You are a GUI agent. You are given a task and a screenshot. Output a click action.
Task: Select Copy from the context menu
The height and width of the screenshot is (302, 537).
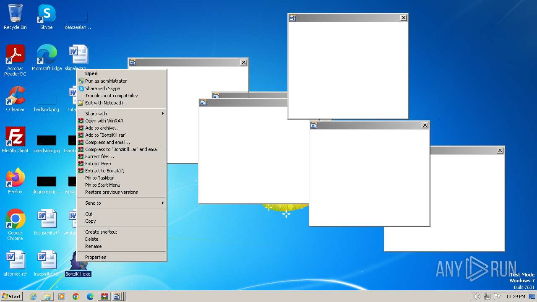122,221
